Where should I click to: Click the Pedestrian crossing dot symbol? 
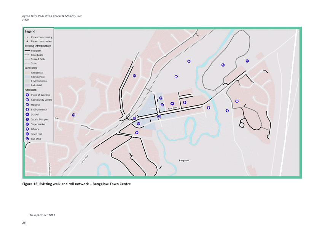pos(27,37)
